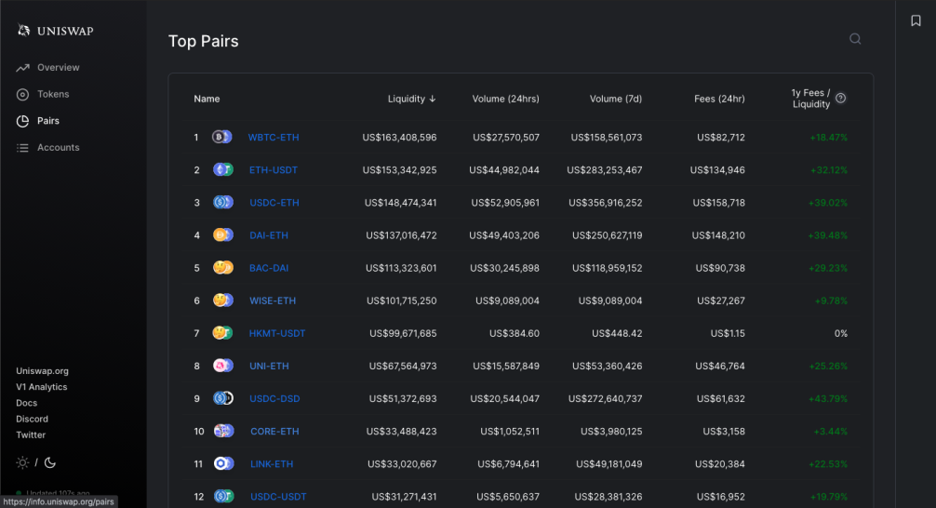The height and width of the screenshot is (508, 936).
Task: Click the 24hr volume US$44,982,044
Action: 503,170
